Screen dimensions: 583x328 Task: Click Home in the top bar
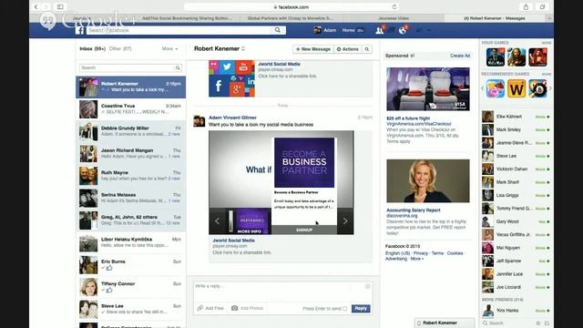pyautogui.click(x=348, y=30)
